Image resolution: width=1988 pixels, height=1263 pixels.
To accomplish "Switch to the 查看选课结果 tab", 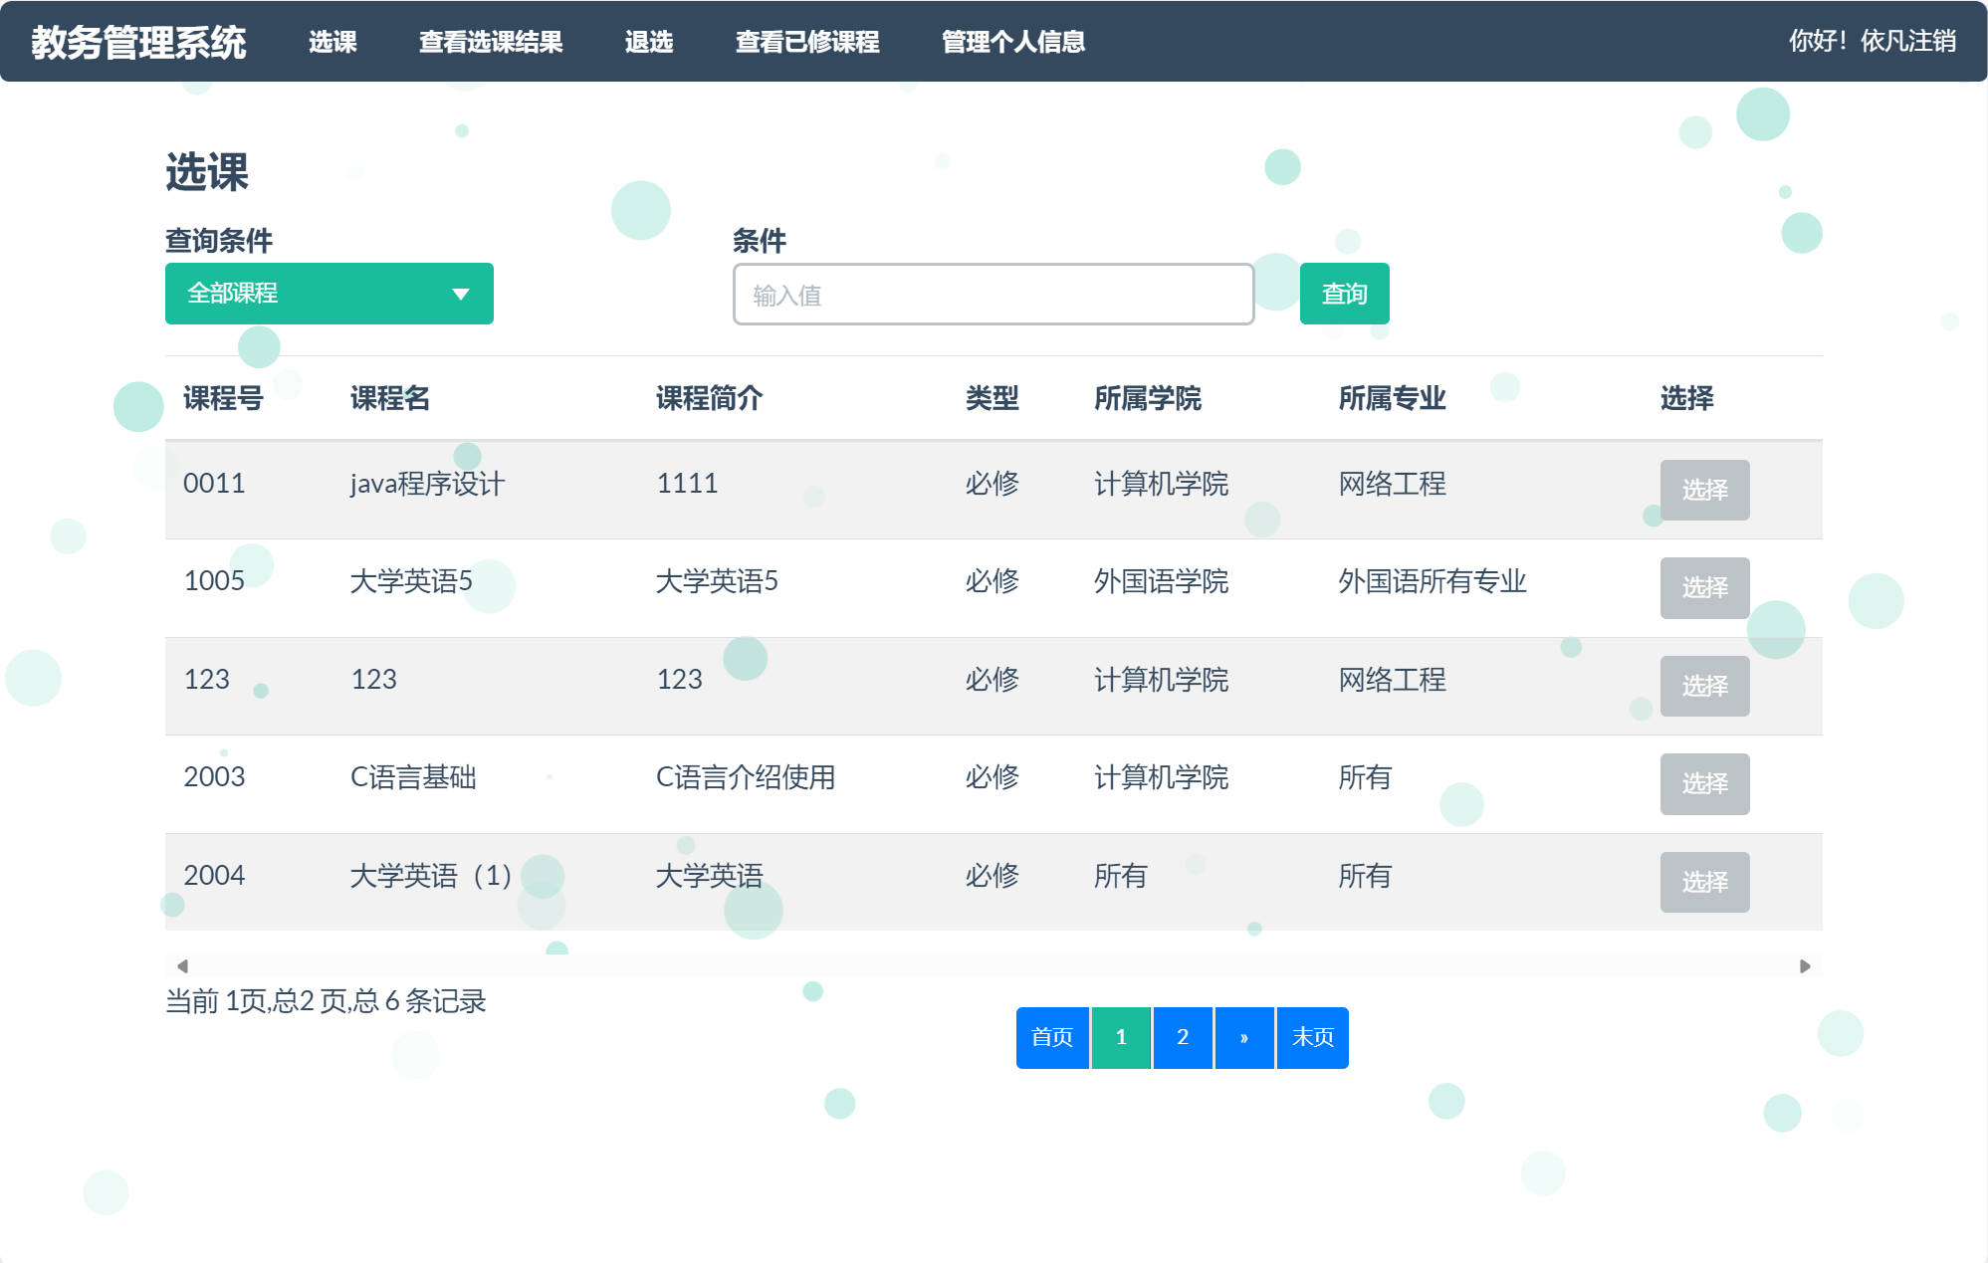I will point(492,43).
